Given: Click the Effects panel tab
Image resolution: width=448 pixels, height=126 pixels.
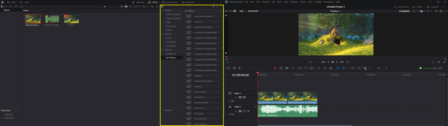Looking at the screenshot, I should pyautogui.click(x=153, y=2).
